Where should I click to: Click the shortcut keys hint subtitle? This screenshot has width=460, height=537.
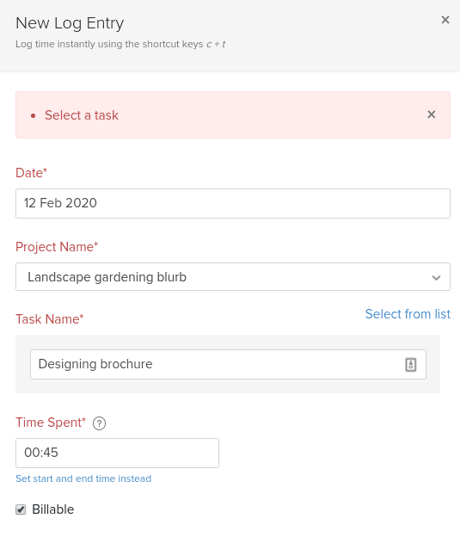[120, 44]
